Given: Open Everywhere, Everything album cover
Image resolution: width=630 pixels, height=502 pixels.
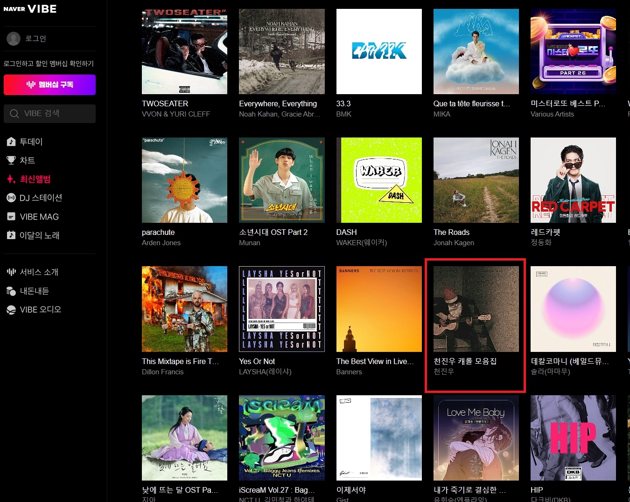Looking at the screenshot, I should [282, 51].
